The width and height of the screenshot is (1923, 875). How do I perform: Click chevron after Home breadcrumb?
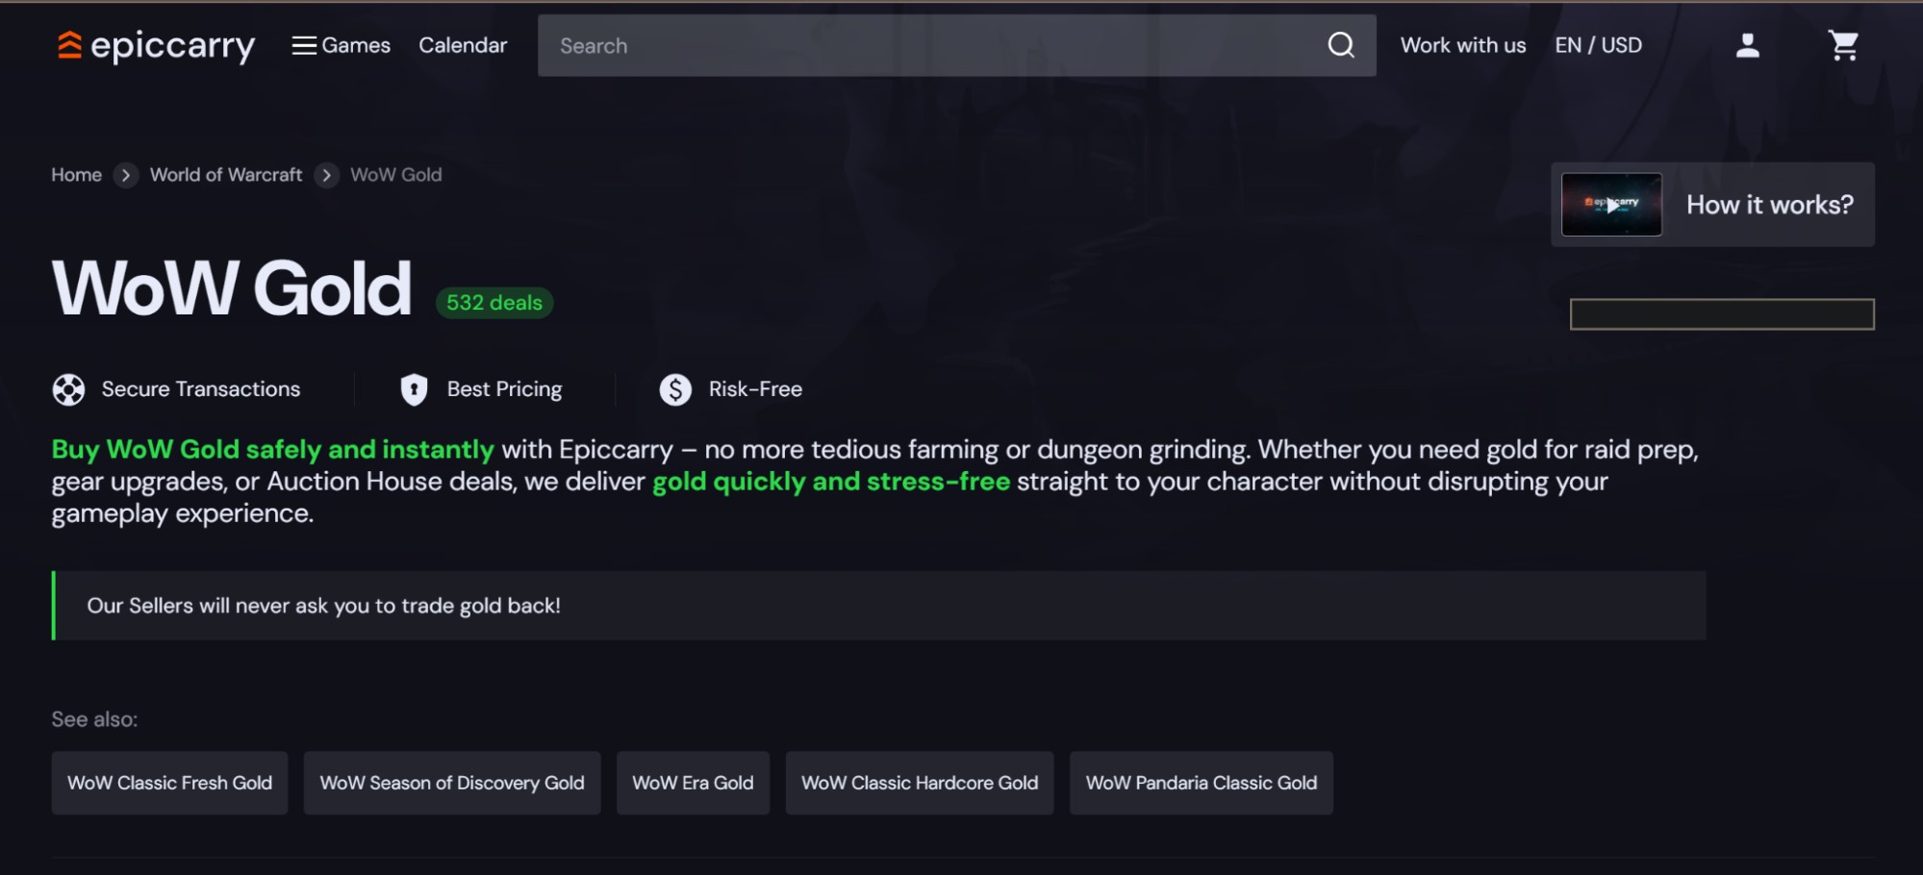click(x=126, y=175)
